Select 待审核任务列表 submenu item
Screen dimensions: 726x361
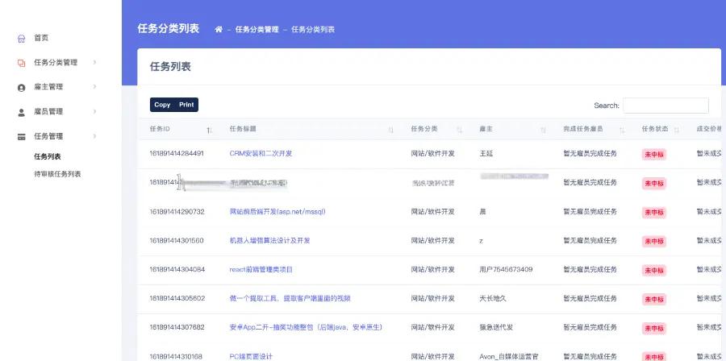(x=57, y=174)
